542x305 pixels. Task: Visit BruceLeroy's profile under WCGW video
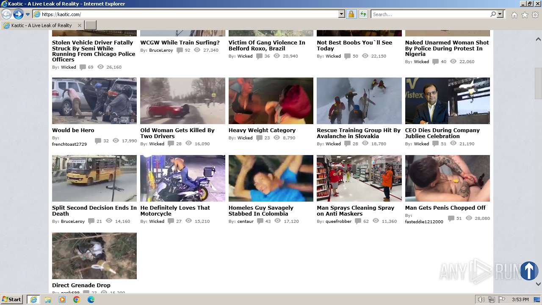point(161,50)
